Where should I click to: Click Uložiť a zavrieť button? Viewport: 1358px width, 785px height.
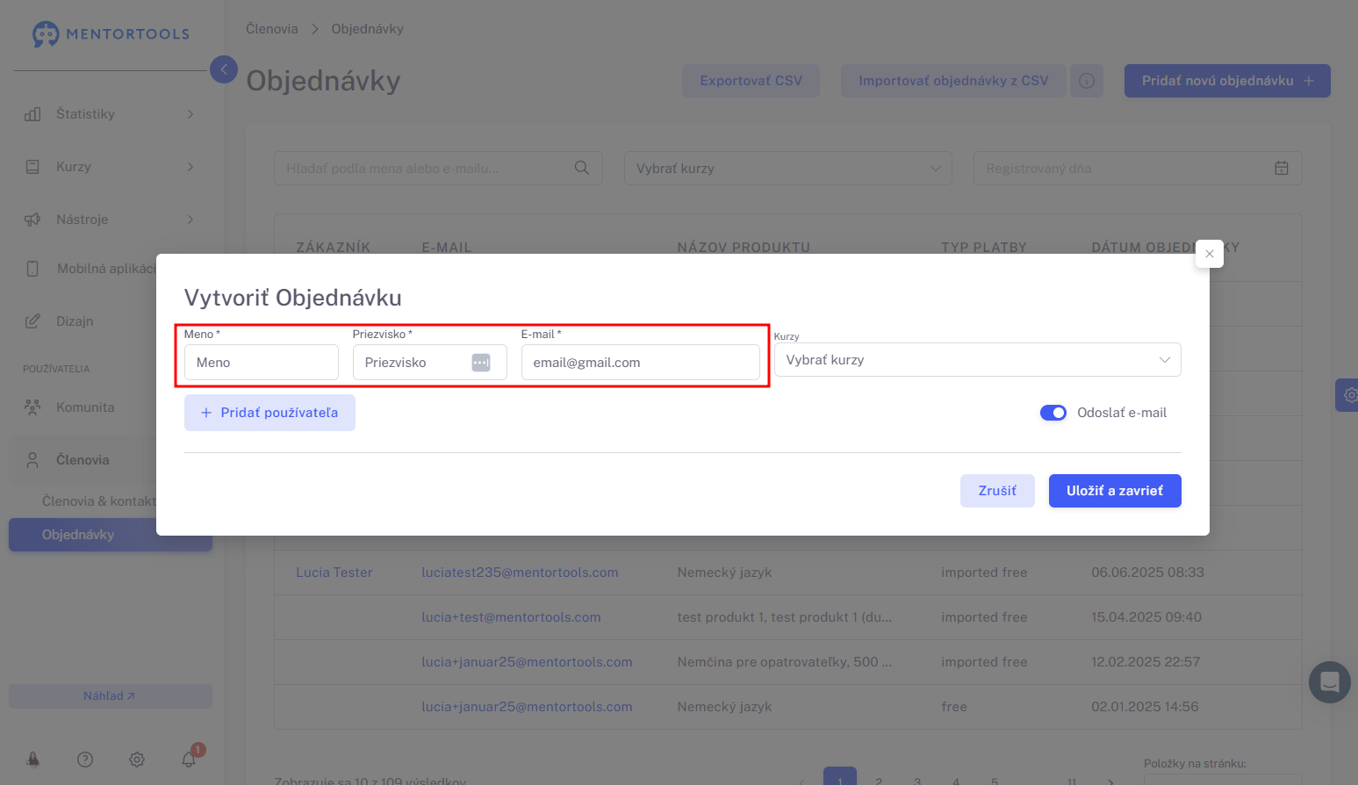point(1114,491)
